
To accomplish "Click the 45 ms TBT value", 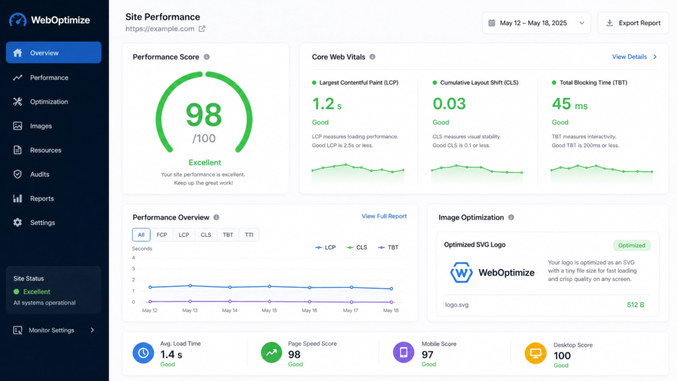I will pos(569,104).
